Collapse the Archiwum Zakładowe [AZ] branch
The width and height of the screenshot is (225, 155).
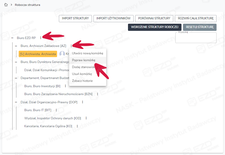click(16, 46)
